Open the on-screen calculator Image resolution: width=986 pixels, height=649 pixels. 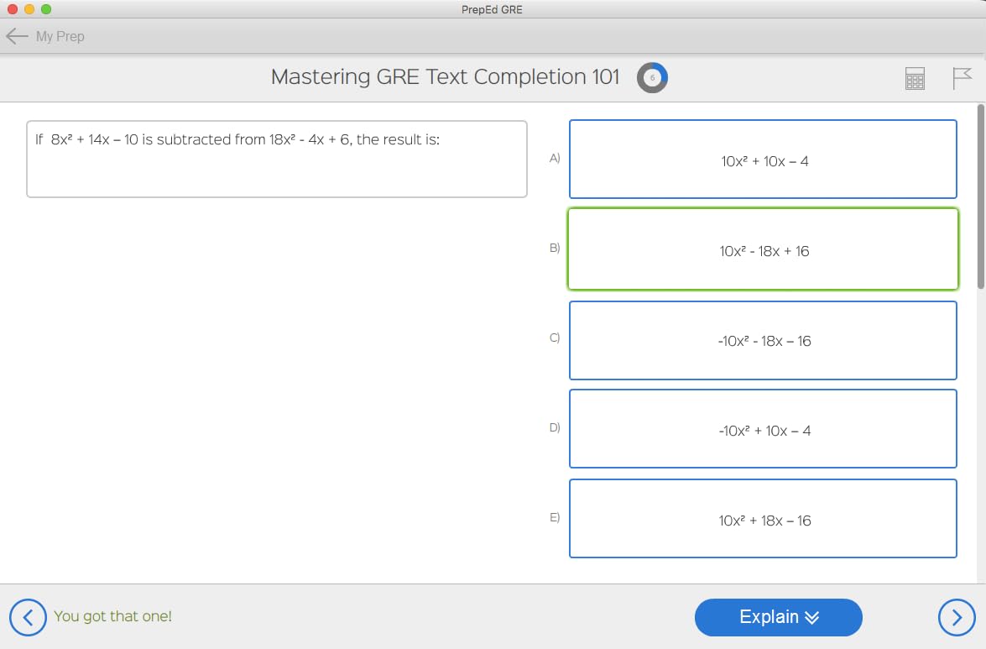click(x=915, y=79)
